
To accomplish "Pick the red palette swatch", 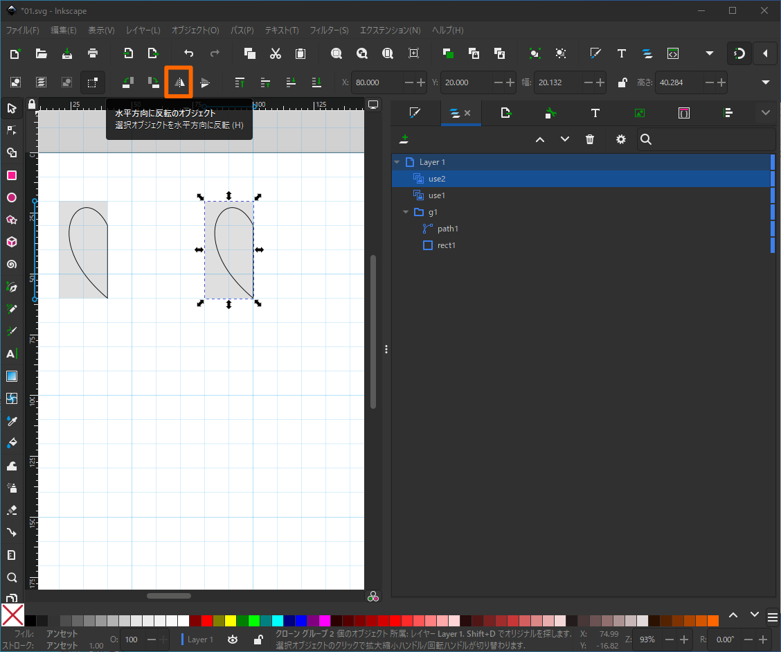I will click(x=206, y=621).
